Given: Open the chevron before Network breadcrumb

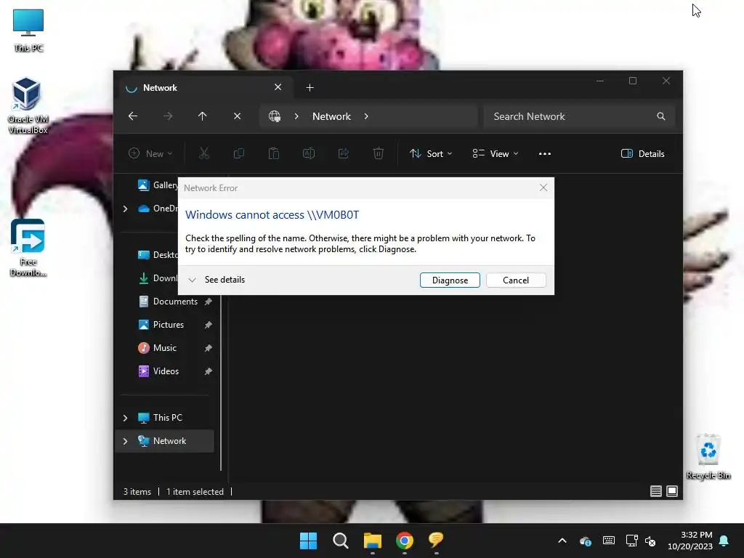Looking at the screenshot, I should pyautogui.click(x=296, y=116).
